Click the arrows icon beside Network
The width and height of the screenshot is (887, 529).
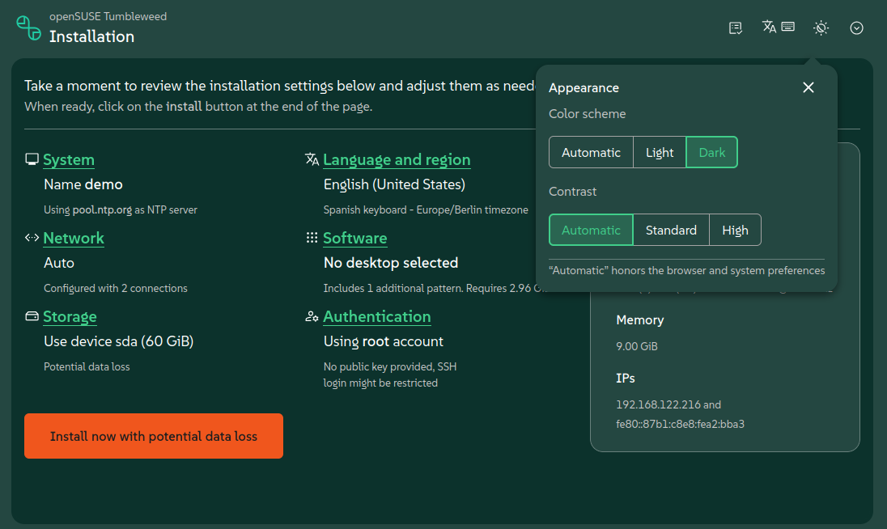pos(32,237)
